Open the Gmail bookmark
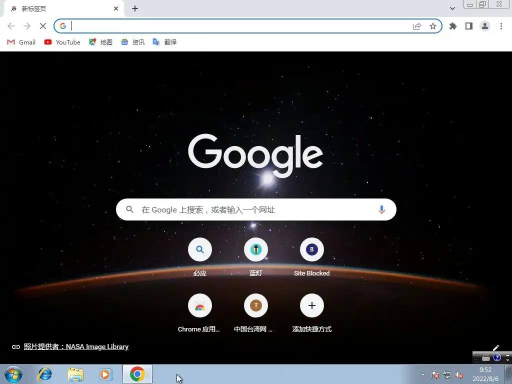512x384 pixels. 21,42
